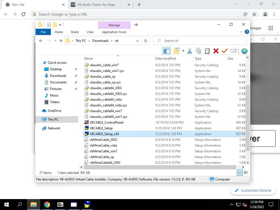This screenshot has width=280, height=210.
Task: Click the folder options toolbar icon
Action: [x=177, y=51]
